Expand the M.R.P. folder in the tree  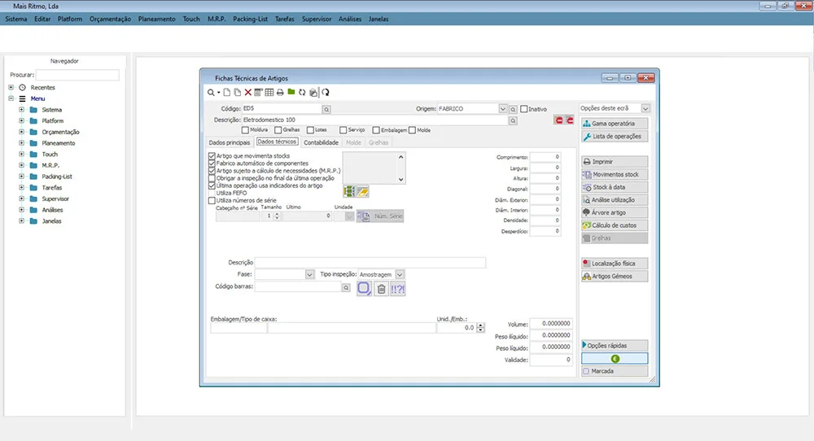[x=21, y=165]
